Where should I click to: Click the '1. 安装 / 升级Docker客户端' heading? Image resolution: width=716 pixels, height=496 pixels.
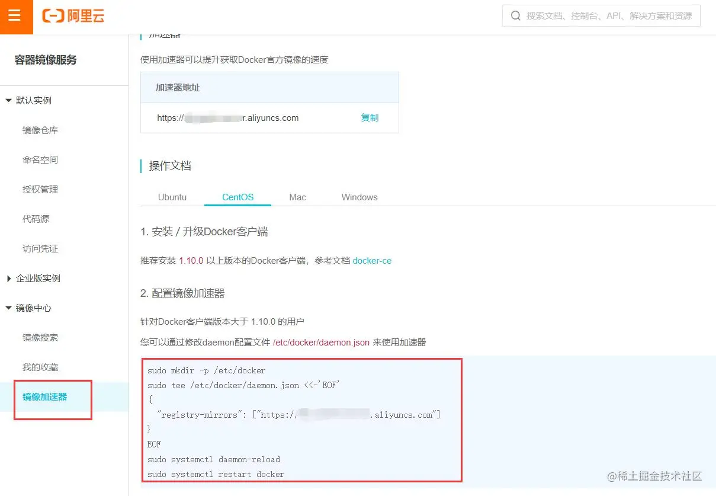click(x=204, y=232)
